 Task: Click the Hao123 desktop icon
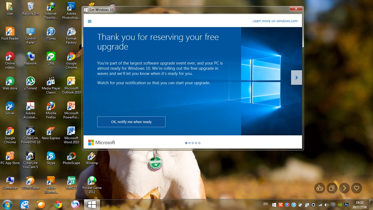[x=72, y=183]
